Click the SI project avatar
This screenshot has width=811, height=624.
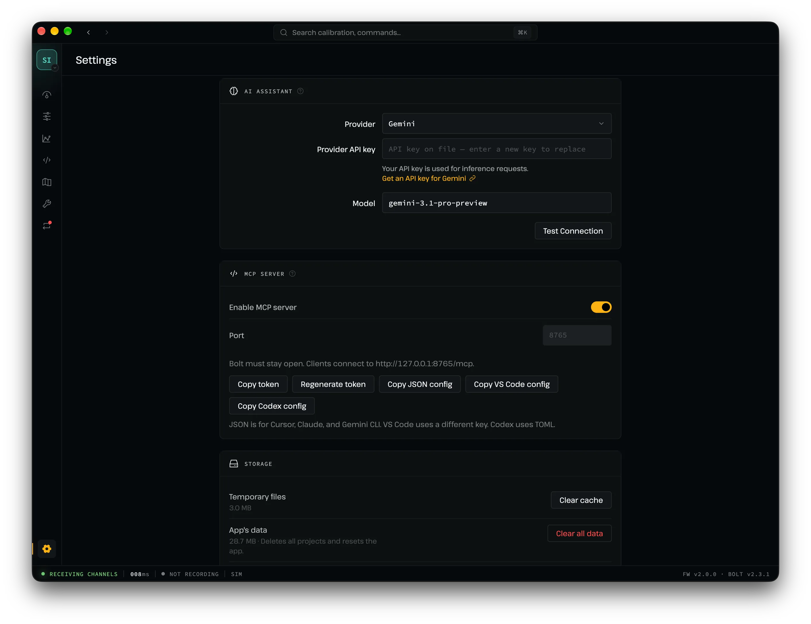47,60
